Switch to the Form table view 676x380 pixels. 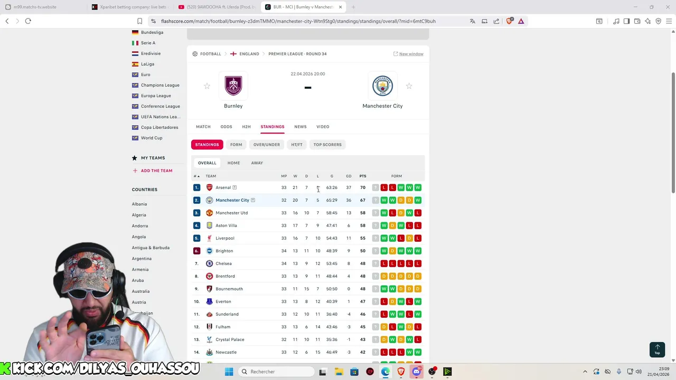coord(236,145)
